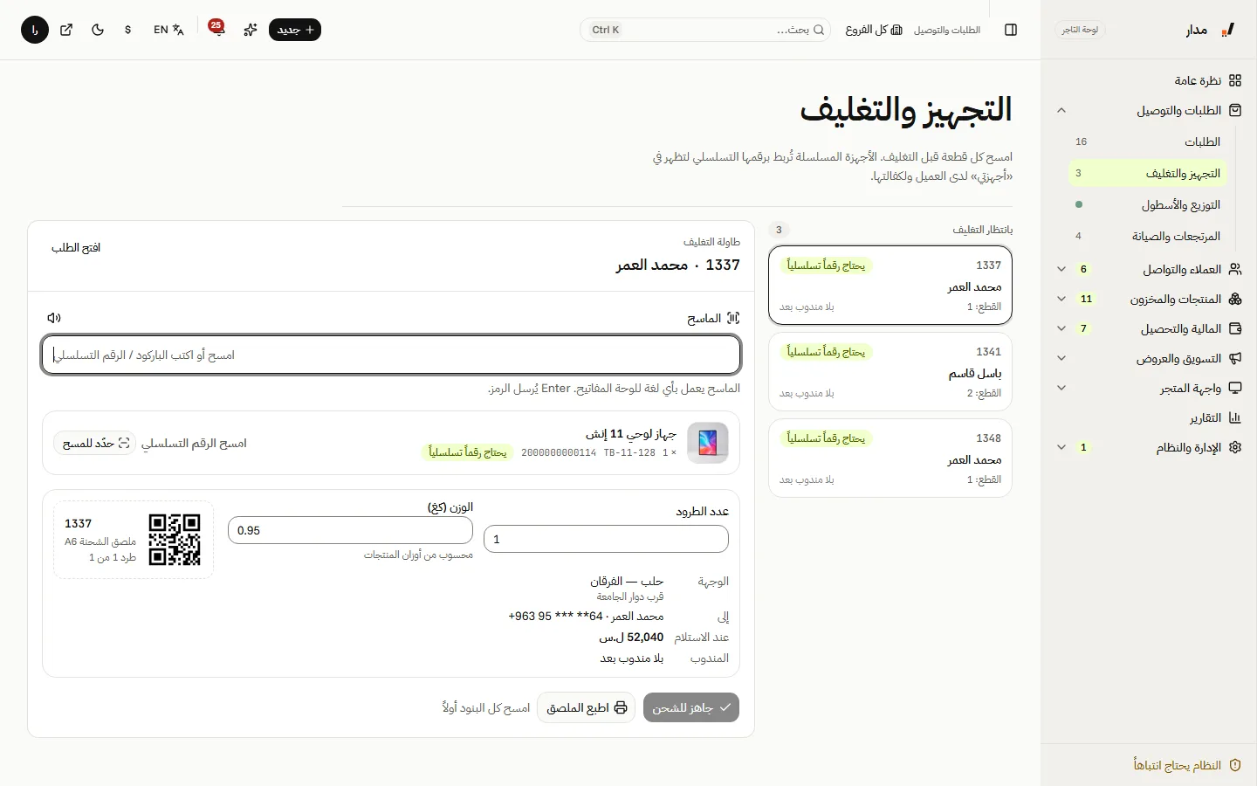The image size is (1257, 786).
Task: Click the barcode scanner input field
Action: coord(391,355)
